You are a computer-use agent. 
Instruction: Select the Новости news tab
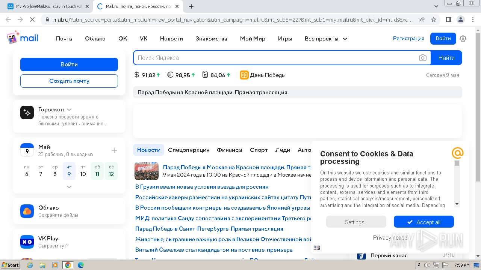(x=148, y=150)
